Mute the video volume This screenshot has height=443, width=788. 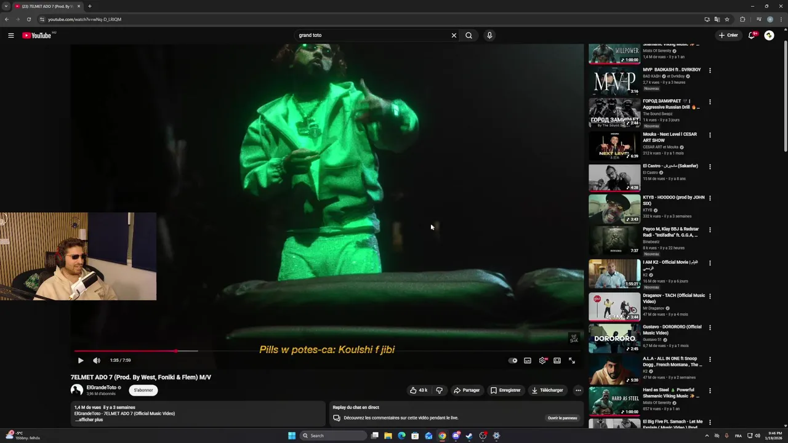[97, 361]
